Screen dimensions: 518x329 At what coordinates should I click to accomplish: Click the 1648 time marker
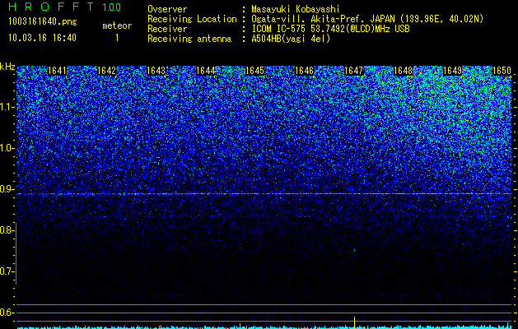(404, 71)
